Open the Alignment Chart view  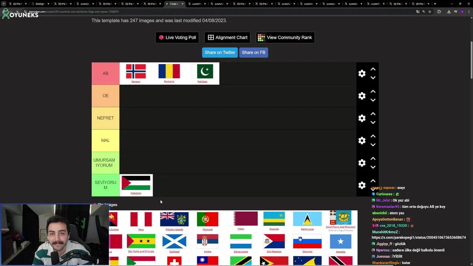[x=227, y=37]
